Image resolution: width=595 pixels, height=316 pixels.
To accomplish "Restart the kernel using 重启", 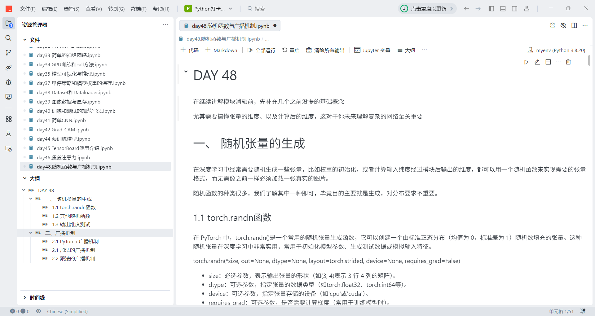I will click(290, 50).
